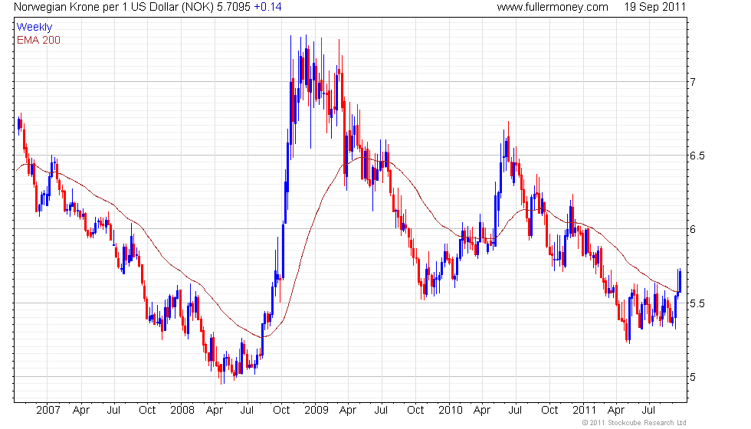The width and height of the screenshot is (751, 429).
Task: Click the 2008 label on the time axis
Action: pyautogui.click(x=184, y=410)
